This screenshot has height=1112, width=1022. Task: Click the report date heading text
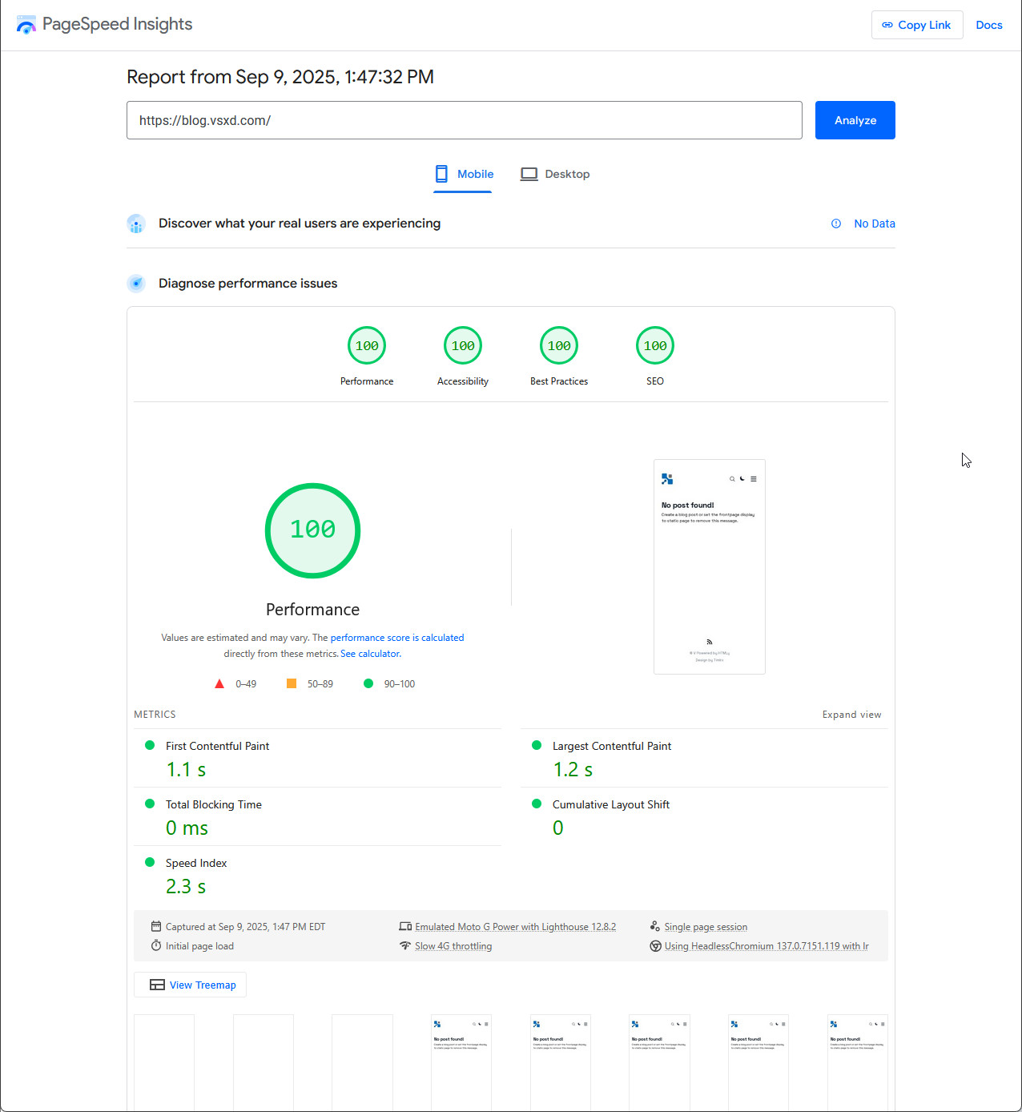pos(280,77)
